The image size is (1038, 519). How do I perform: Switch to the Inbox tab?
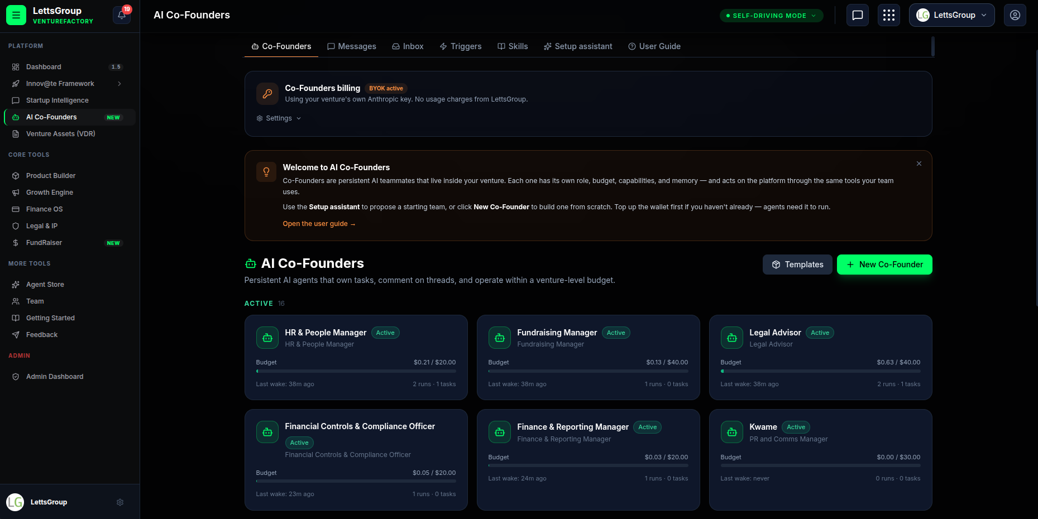coord(408,46)
